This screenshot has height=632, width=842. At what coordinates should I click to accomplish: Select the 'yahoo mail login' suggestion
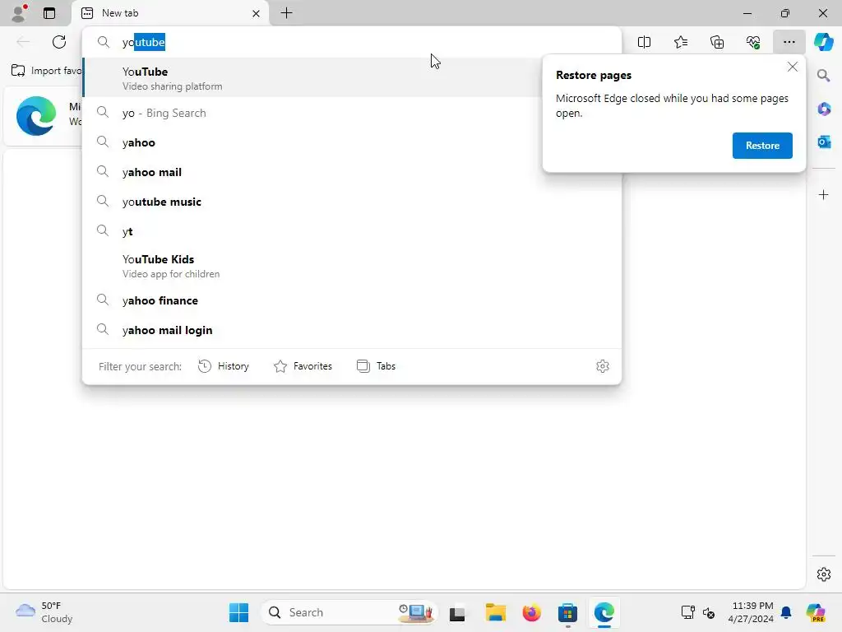[352, 330]
